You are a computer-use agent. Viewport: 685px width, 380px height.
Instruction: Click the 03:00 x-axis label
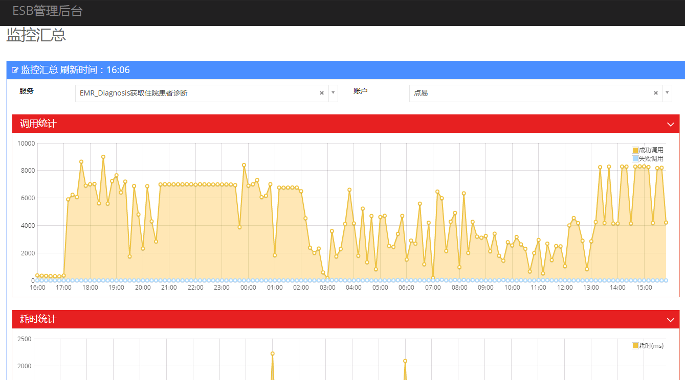[327, 288]
